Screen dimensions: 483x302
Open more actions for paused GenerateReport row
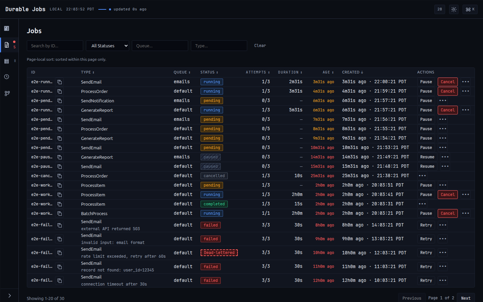pos(445,157)
